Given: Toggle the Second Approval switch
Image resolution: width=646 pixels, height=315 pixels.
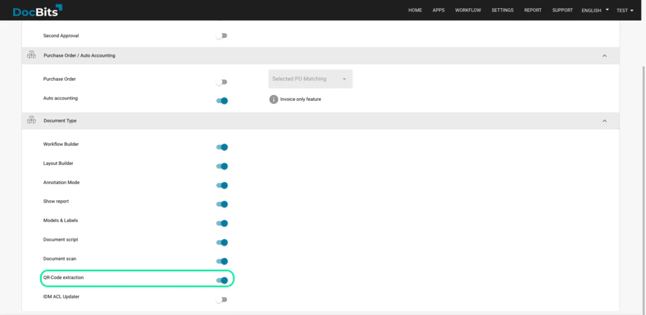Looking at the screenshot, I should point(221,36).
